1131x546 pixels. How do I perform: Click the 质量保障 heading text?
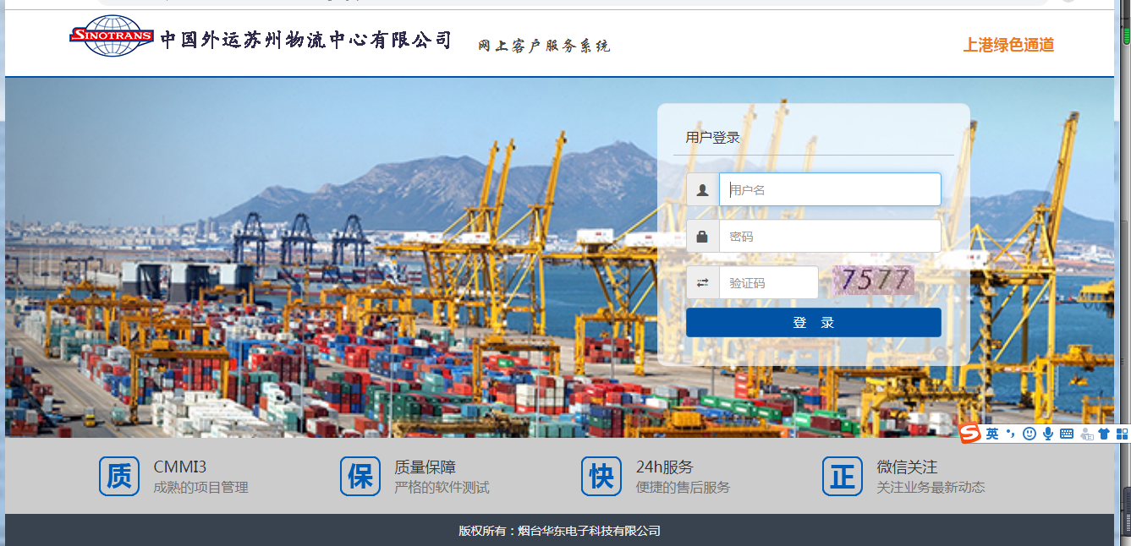pos(425,467)
